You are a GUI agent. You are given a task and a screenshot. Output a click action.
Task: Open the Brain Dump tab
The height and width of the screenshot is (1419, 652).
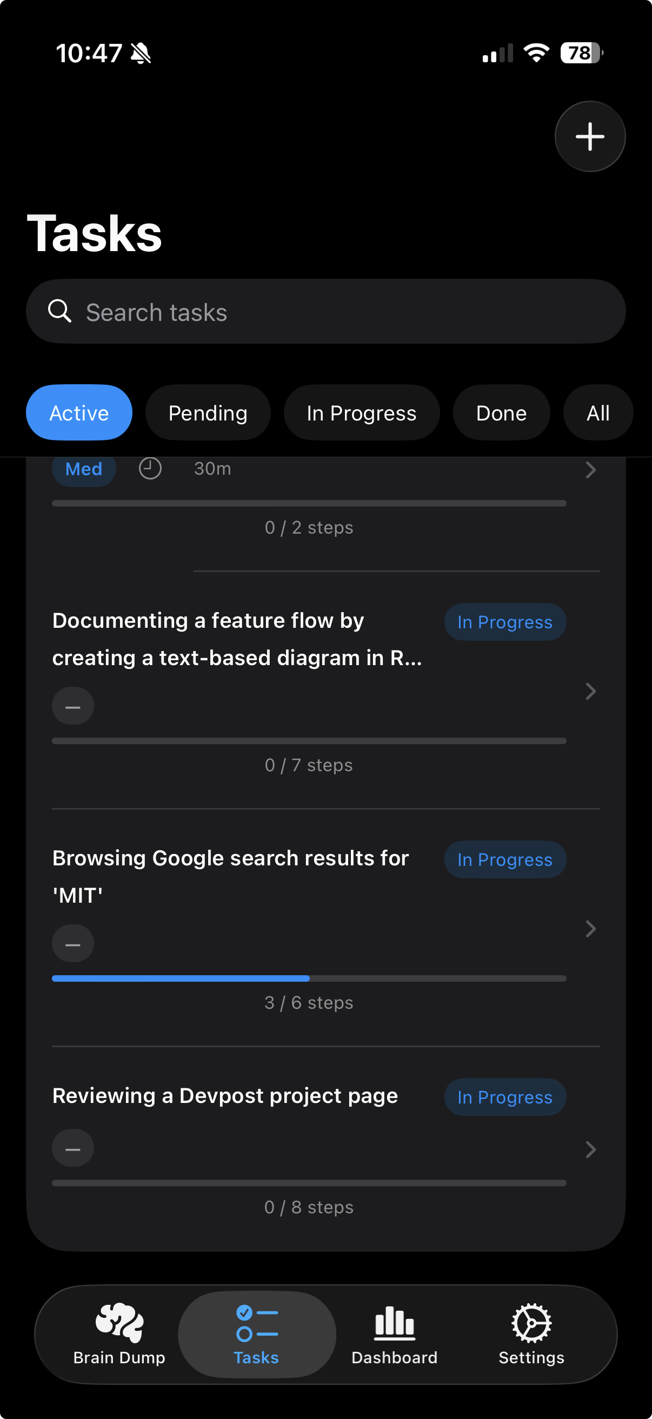point(119,1333)
